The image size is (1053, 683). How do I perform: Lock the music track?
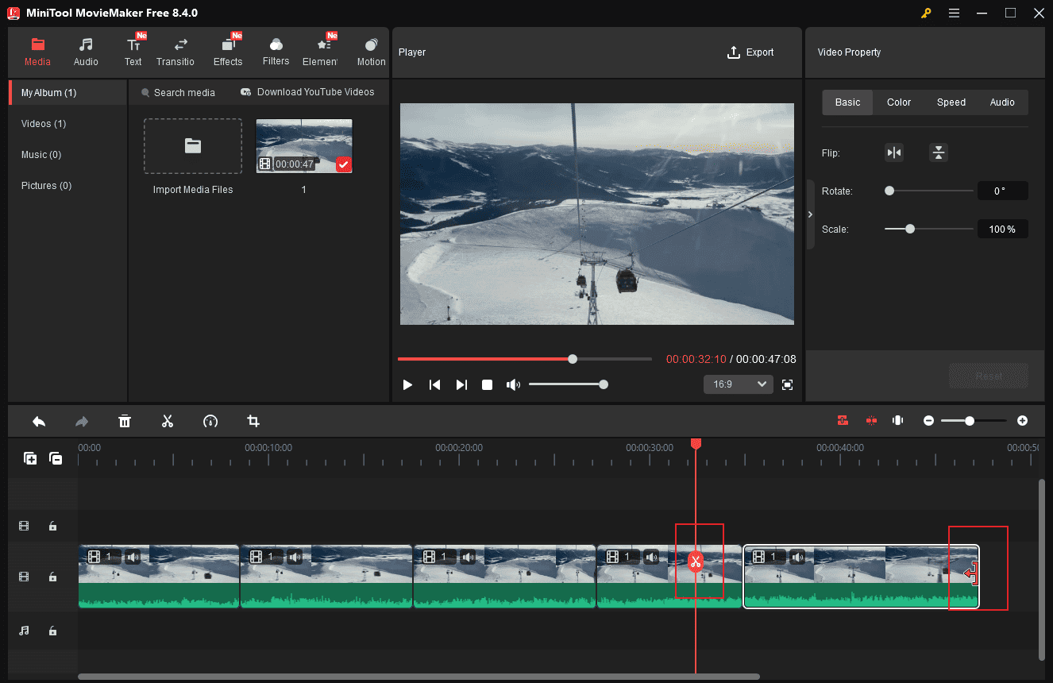tap(52, 630)
